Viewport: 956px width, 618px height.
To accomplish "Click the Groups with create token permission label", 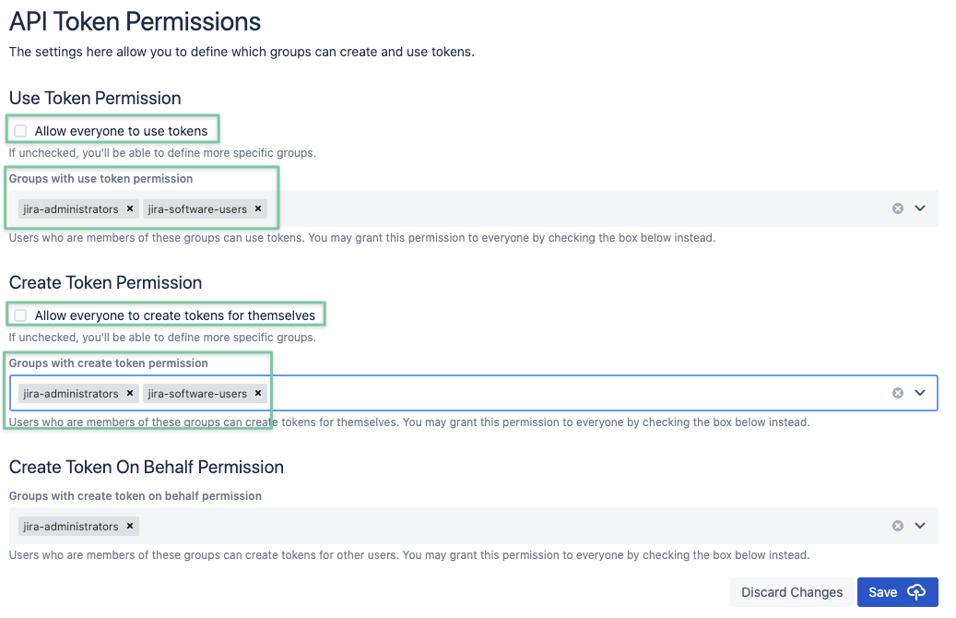I will coord(109,363).
